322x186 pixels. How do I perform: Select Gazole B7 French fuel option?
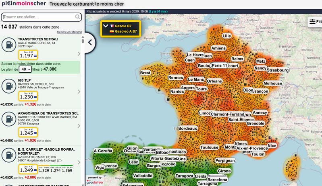click(123, 26)
